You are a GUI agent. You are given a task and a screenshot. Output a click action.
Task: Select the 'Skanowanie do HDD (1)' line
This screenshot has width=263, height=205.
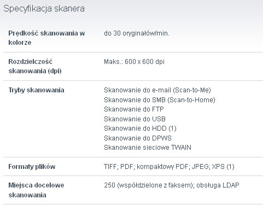click(x=140, y=128)
